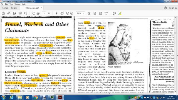Click the 'Perkin Warbeck' image caption
178x100 pixels.
(114, 67)
